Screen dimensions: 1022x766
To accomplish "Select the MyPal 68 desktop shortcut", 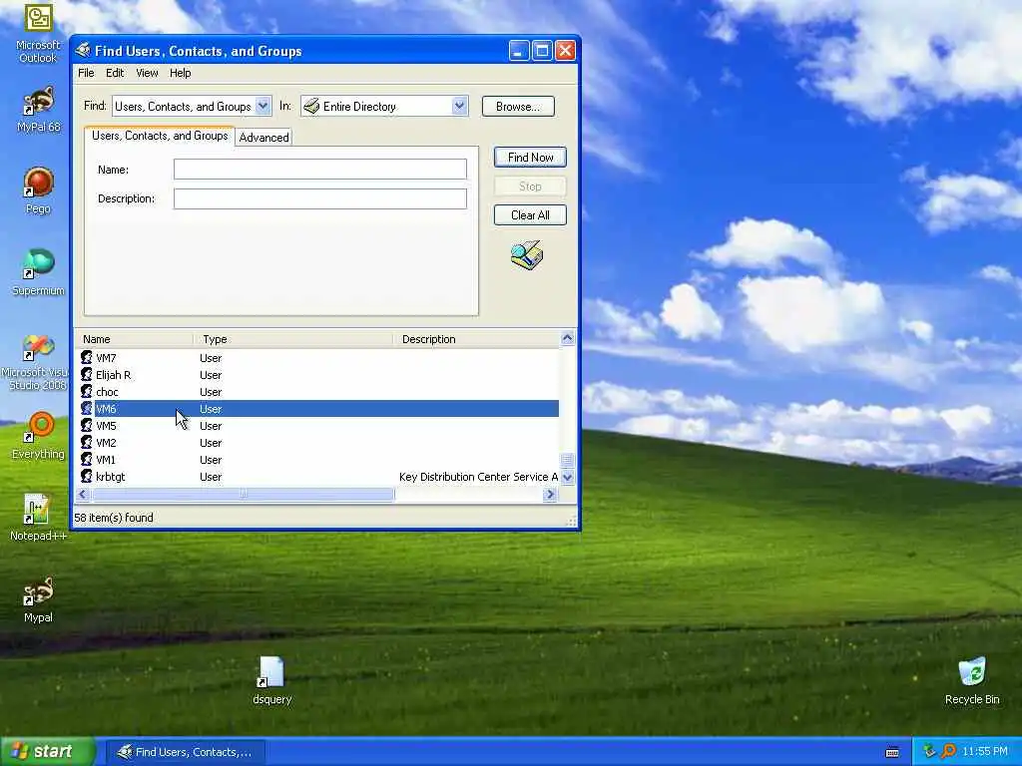I will (x=38, y=109).
